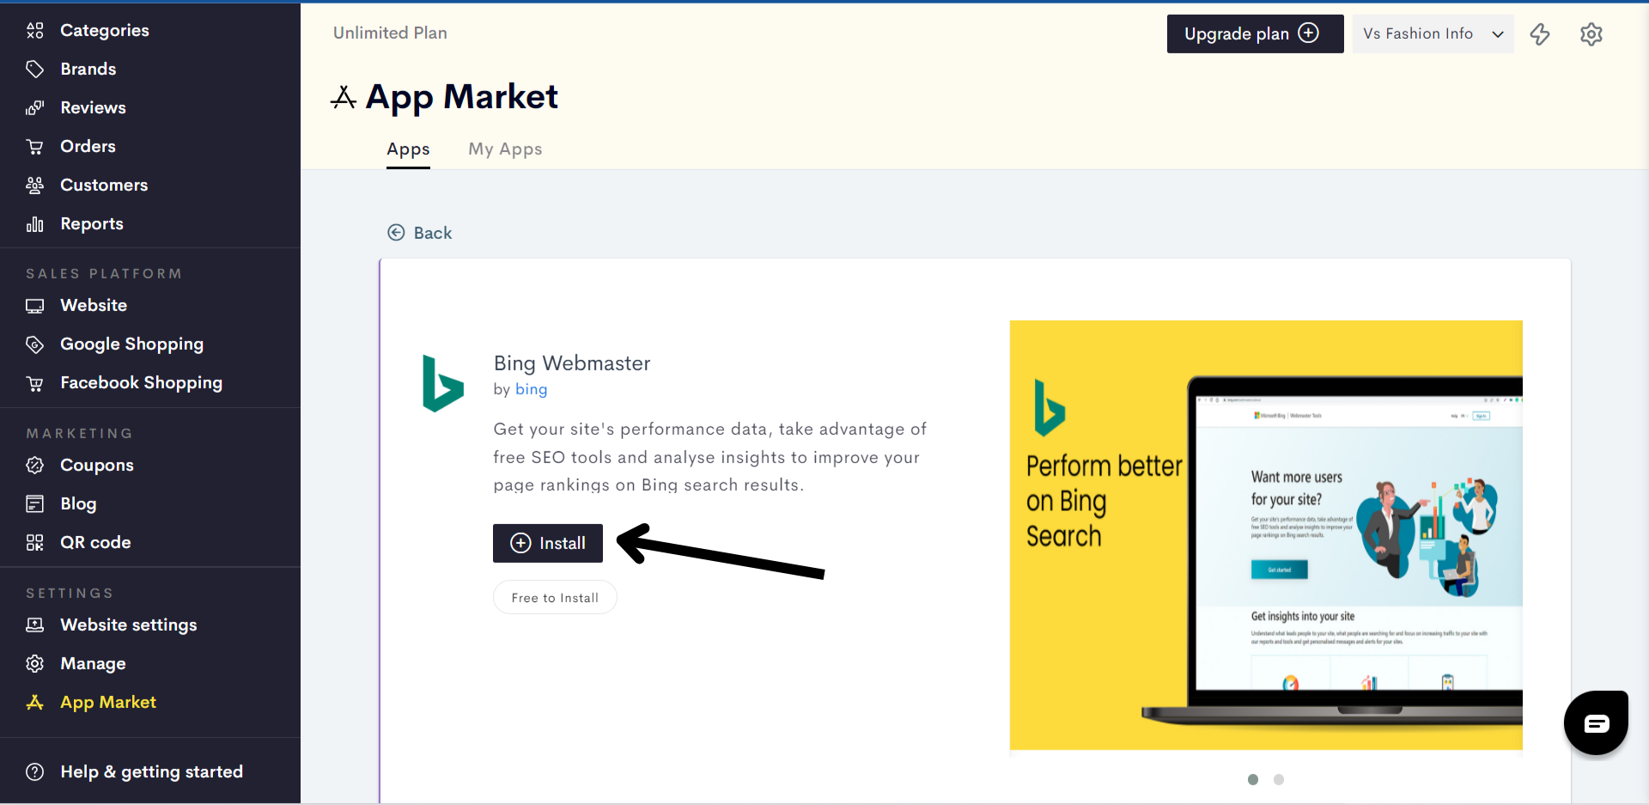Click the Blog page icon
1649x805 pixels.
coord(34,503)
